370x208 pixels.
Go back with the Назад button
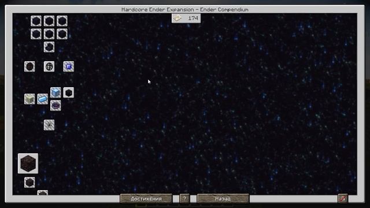click(x=223, y=199)
